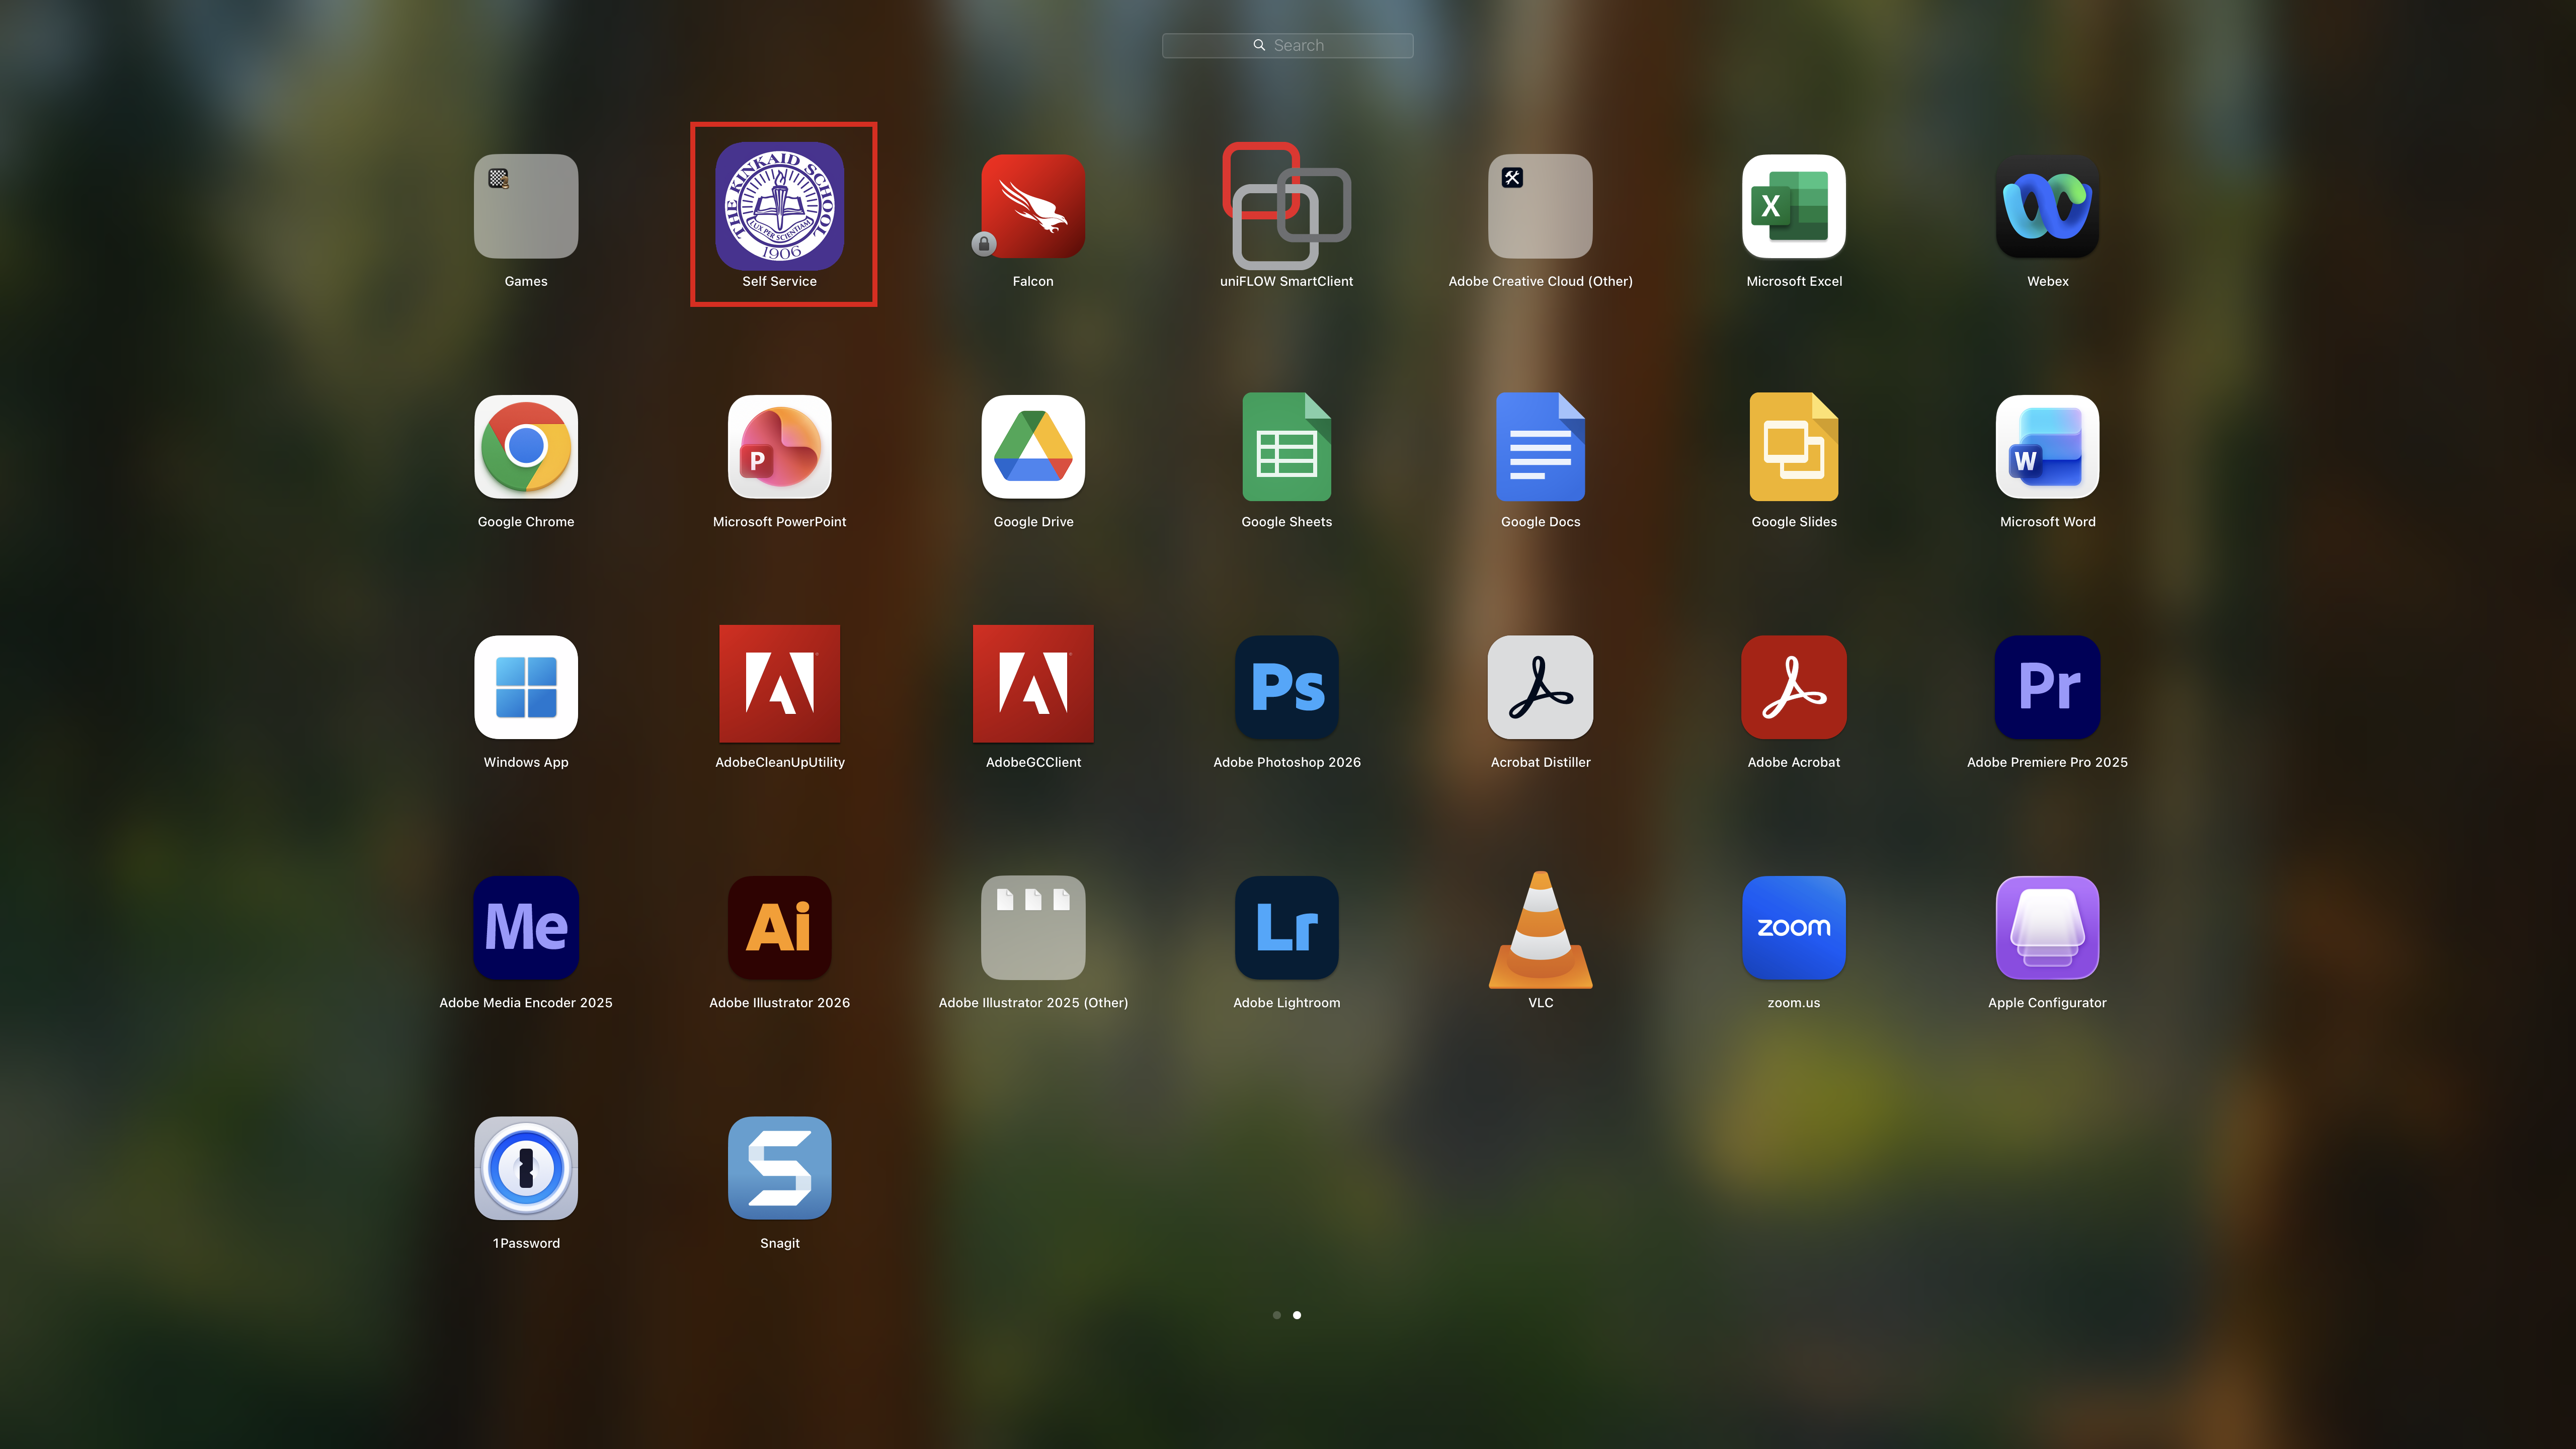
Task: Launch Google Chrome
Action: click(526, 447)
